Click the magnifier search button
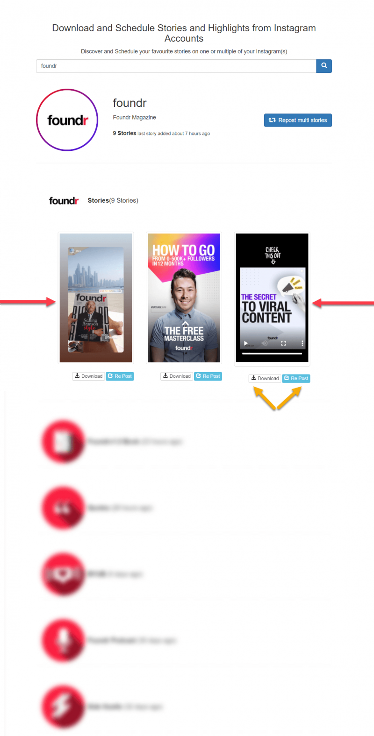Viewport: 374px width, 736px height. (x=324, y=66)
